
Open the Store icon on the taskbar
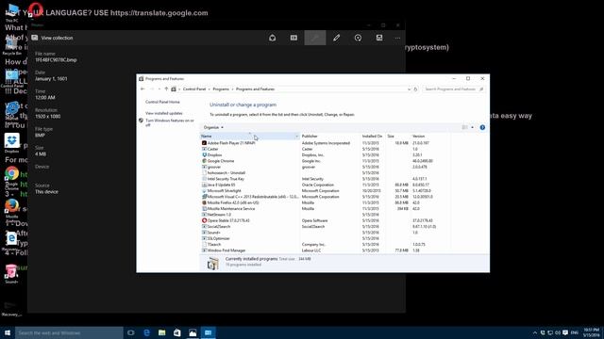pos(177,332)
